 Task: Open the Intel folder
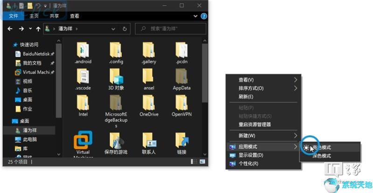83,106
